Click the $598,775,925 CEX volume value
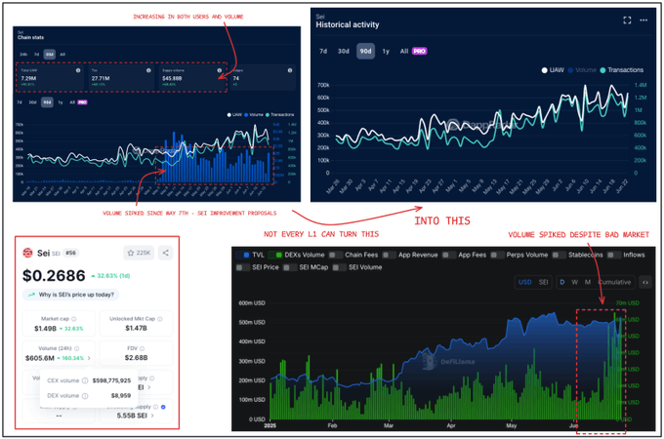The height and width of the screenshot is (439, 664). tap(111, 380)
